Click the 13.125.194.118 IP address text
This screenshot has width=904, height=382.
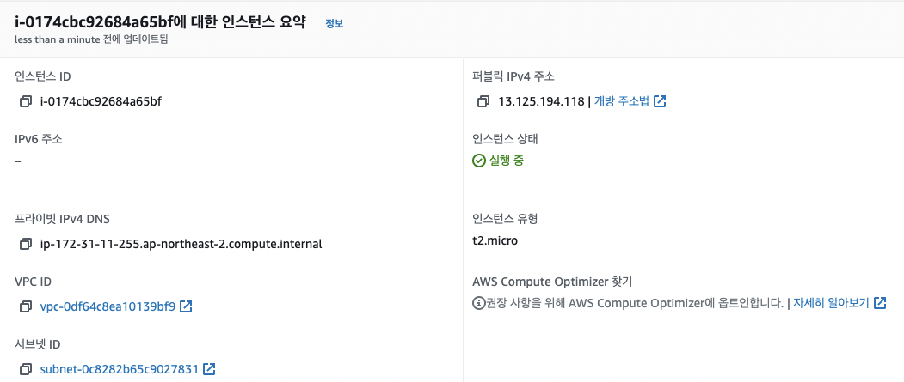pyautogui.click(x=542, y=102)
